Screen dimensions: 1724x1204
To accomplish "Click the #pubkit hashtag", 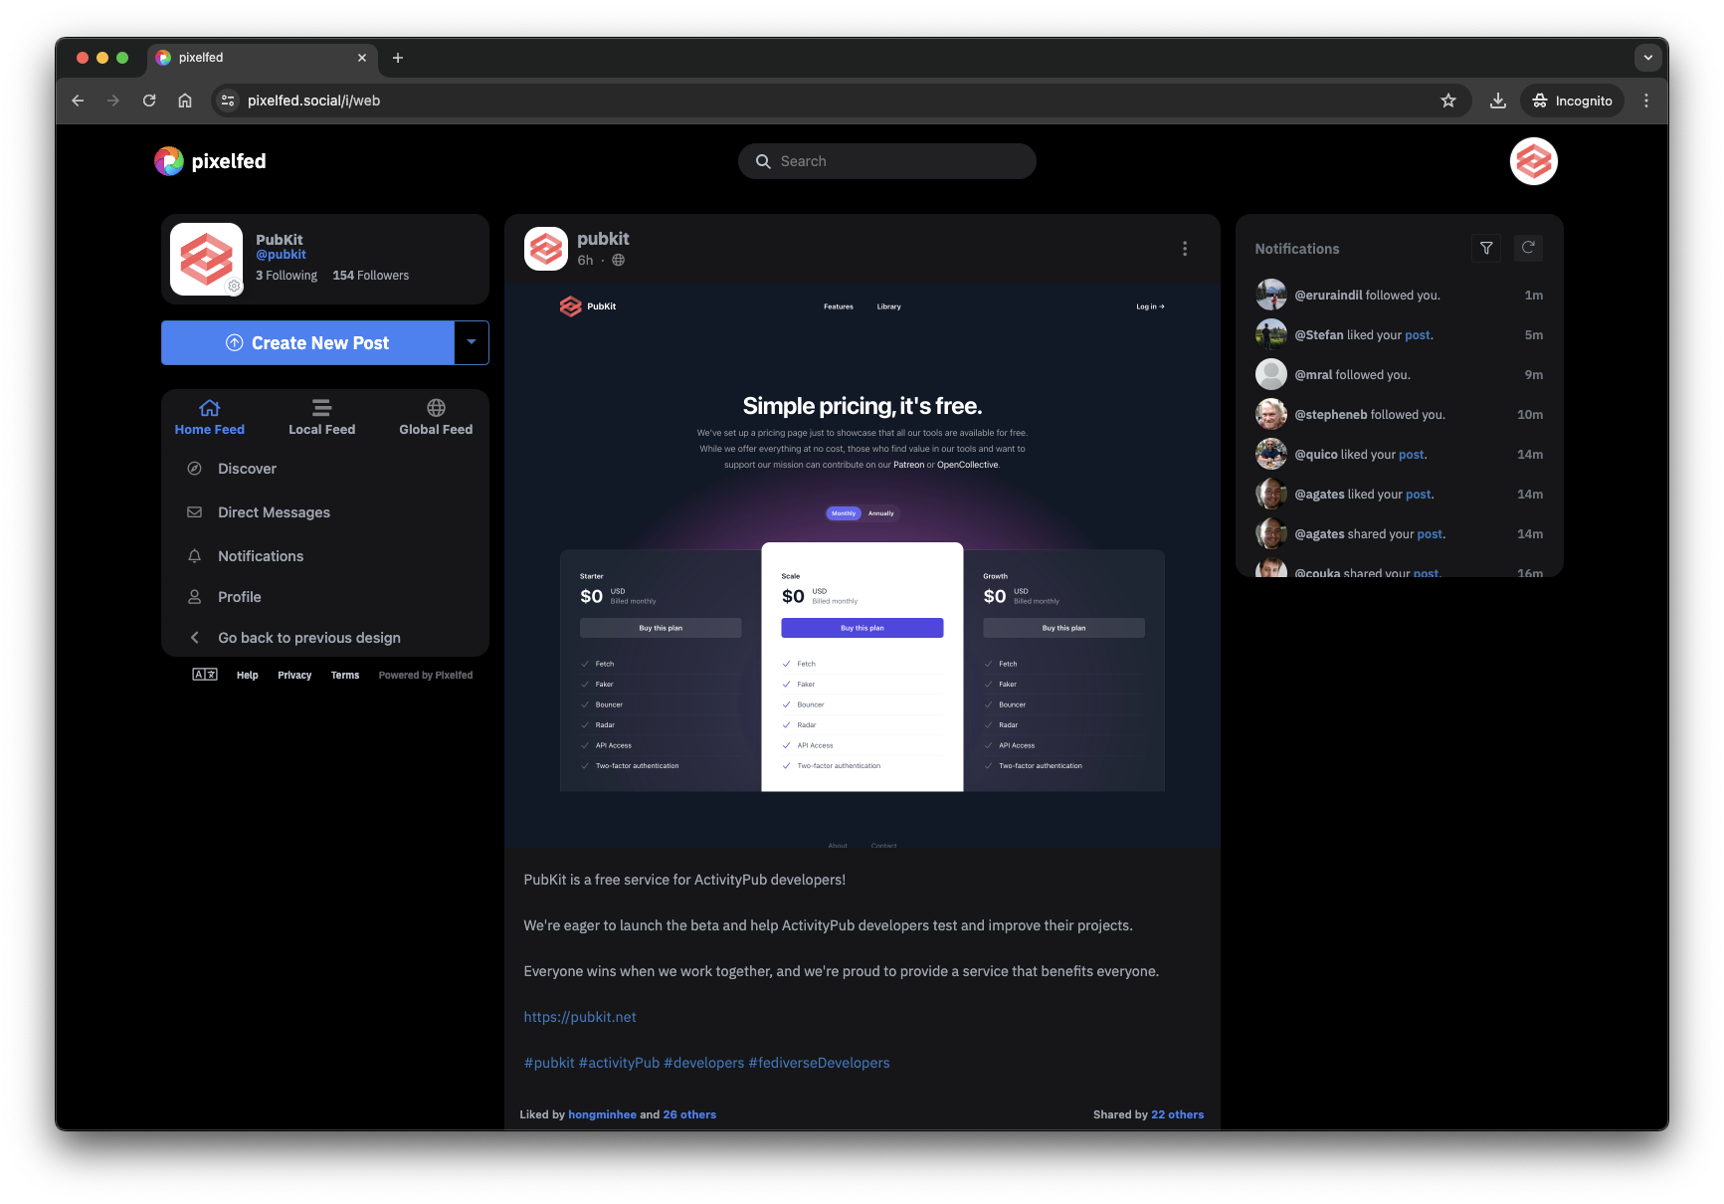I will [x=549, y=1063].
